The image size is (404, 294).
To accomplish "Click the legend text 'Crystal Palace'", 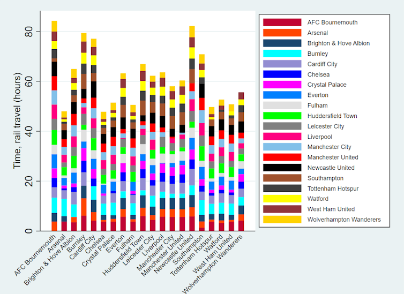I will coord(327,85).
